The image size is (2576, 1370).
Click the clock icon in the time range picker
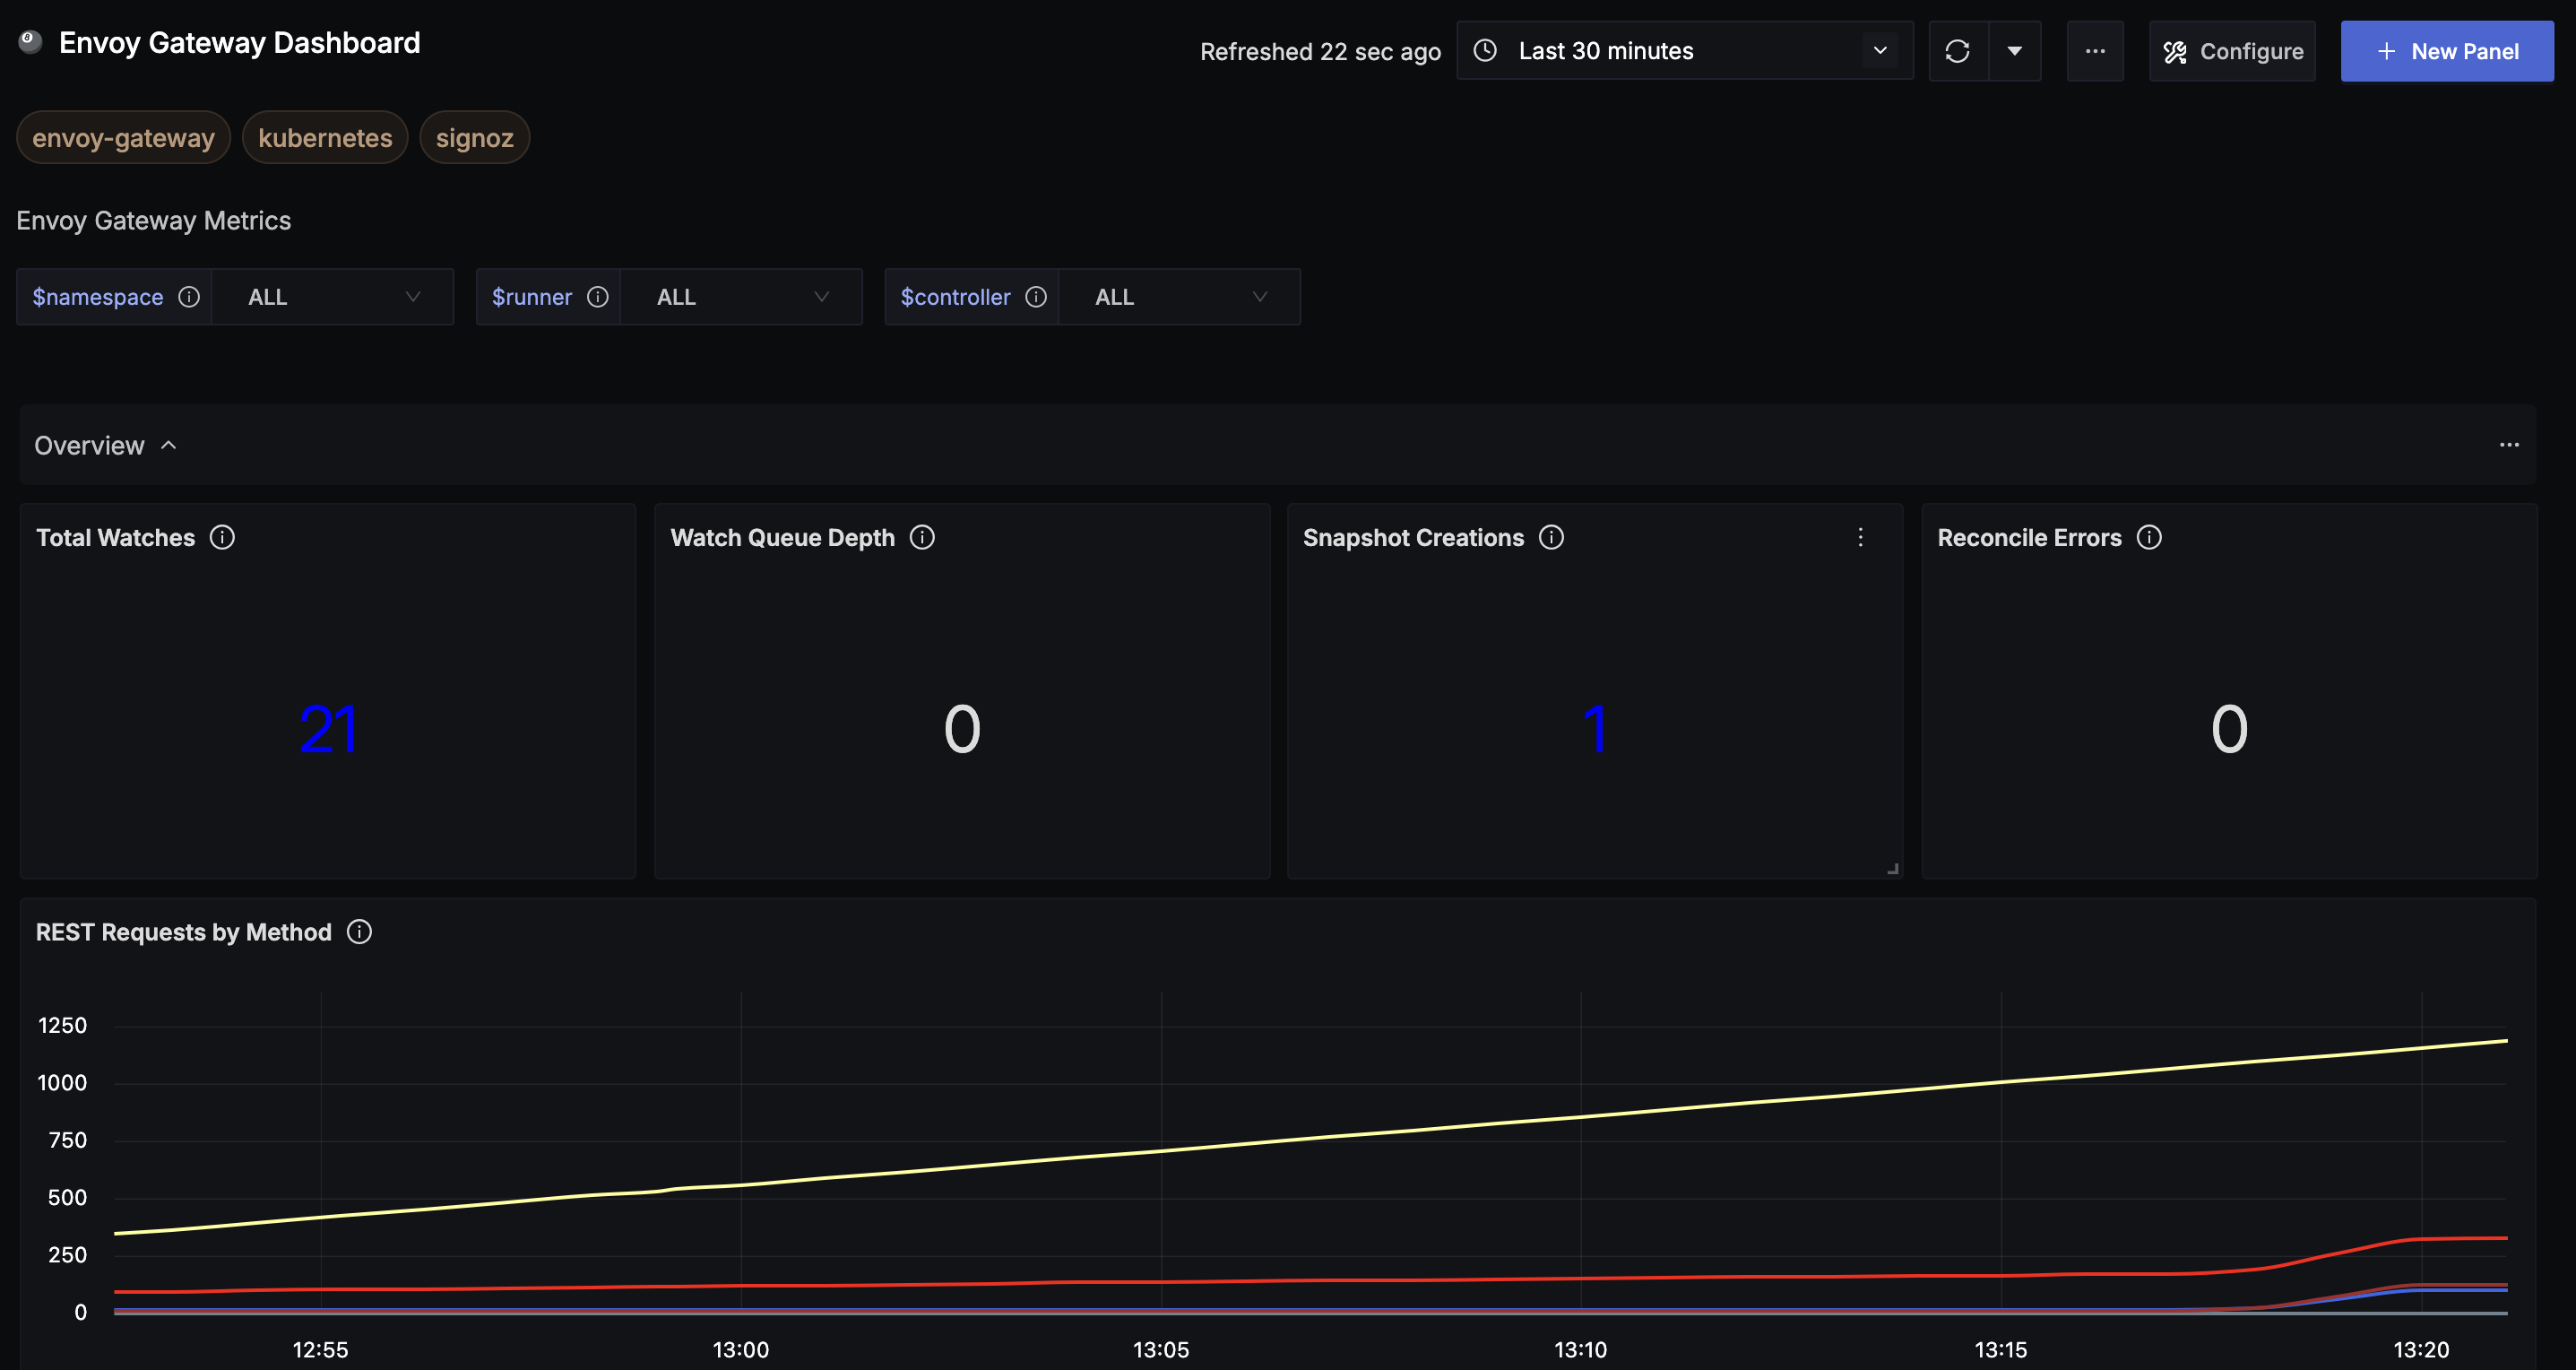point(1487,50)
